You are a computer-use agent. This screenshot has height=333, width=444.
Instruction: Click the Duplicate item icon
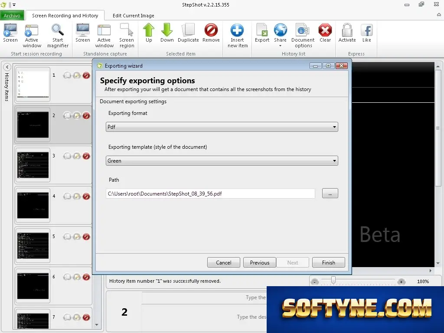(x=188, y=30)
